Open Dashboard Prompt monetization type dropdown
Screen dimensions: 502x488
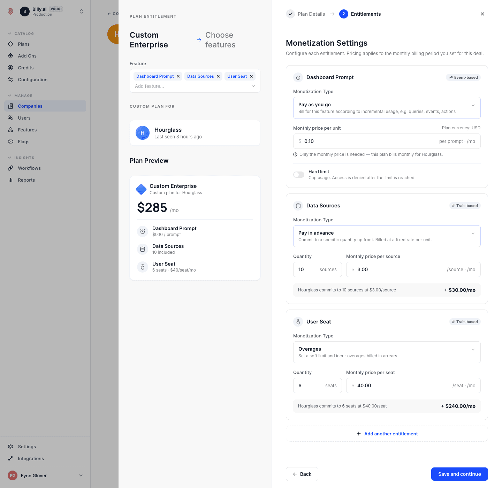point(387,108)
